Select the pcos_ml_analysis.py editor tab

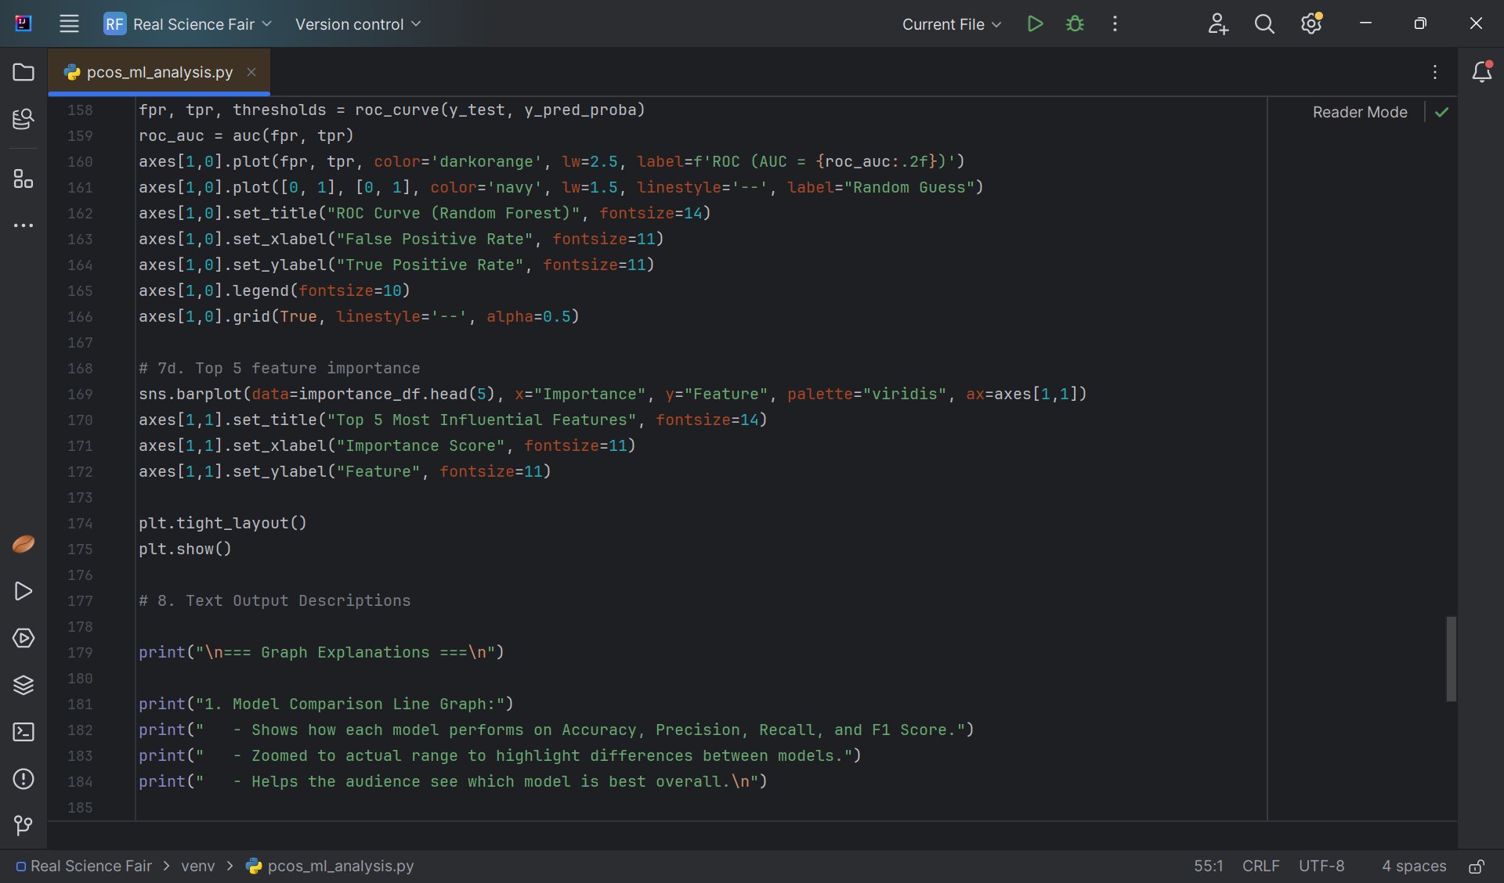point(159,72)
